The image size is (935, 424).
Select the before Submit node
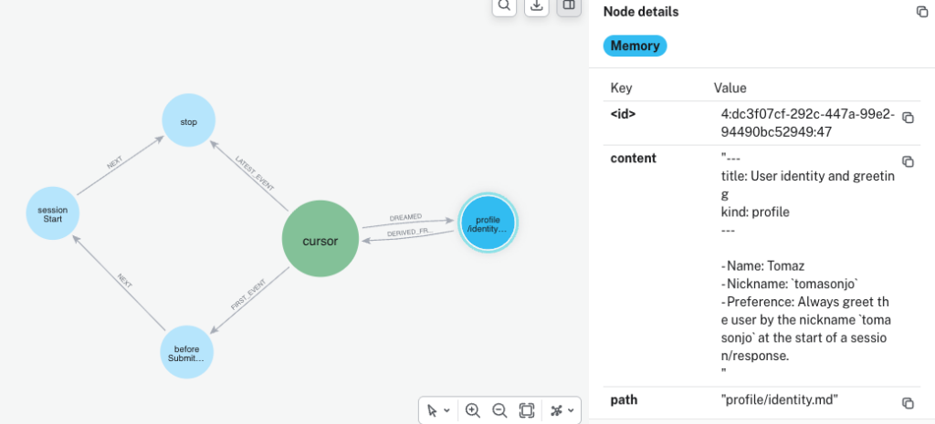[186, 353]
